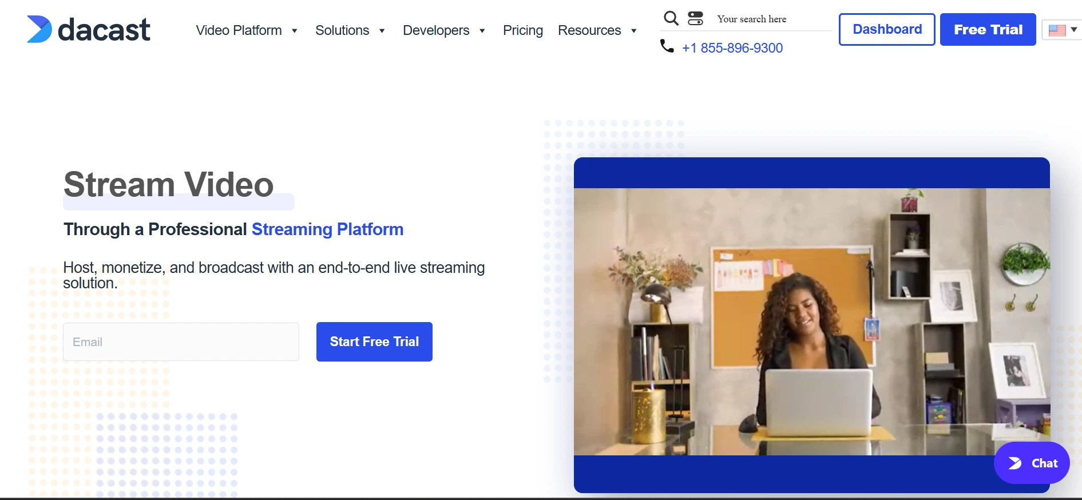Expand the Solutions dropdown arrow

point(382,31)
